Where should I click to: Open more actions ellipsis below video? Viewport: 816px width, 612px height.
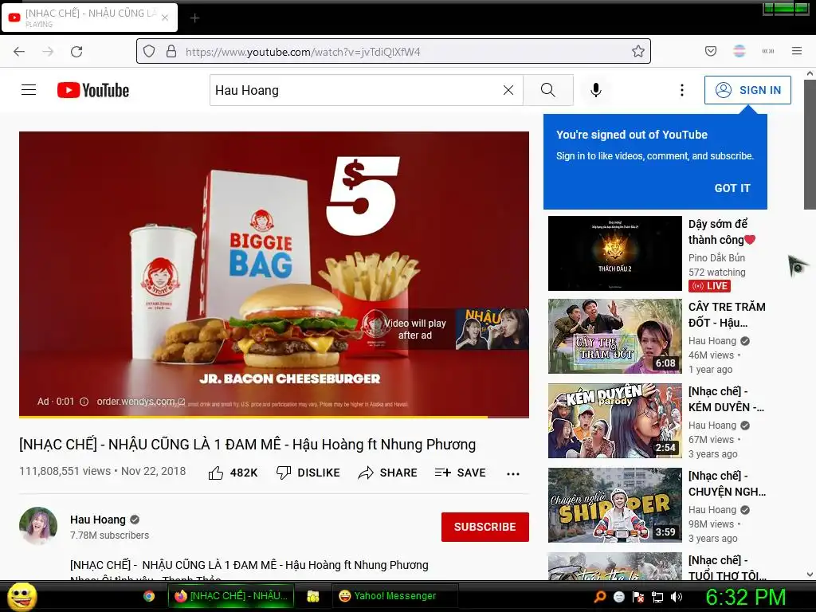[513, 473]
